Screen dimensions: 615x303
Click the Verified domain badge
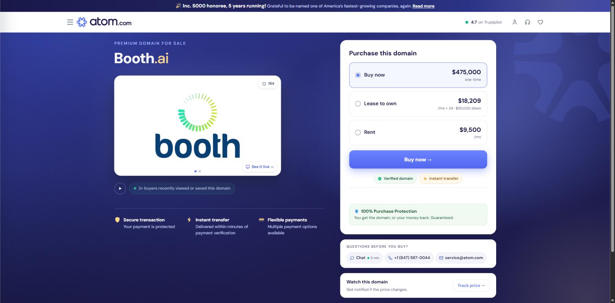coord(395,179)
